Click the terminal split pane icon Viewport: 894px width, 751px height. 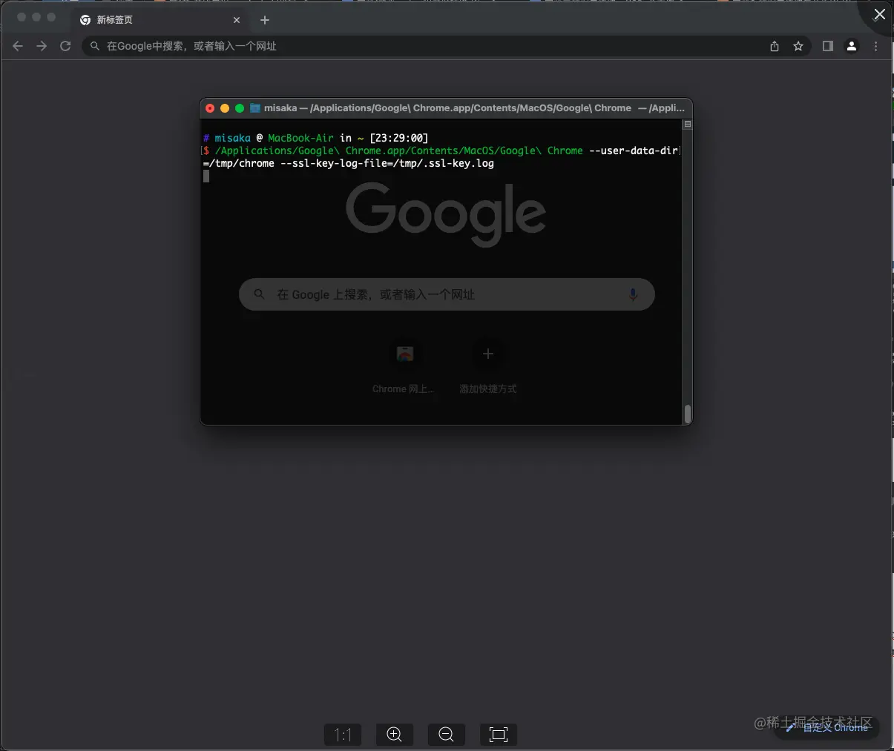pyautogui.click(x=688, y=124)
